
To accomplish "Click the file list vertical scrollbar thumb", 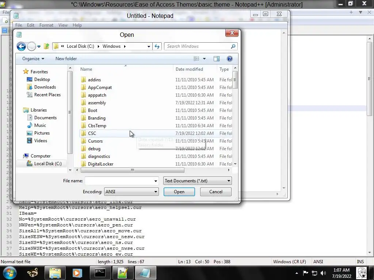I will pos(235,80).
